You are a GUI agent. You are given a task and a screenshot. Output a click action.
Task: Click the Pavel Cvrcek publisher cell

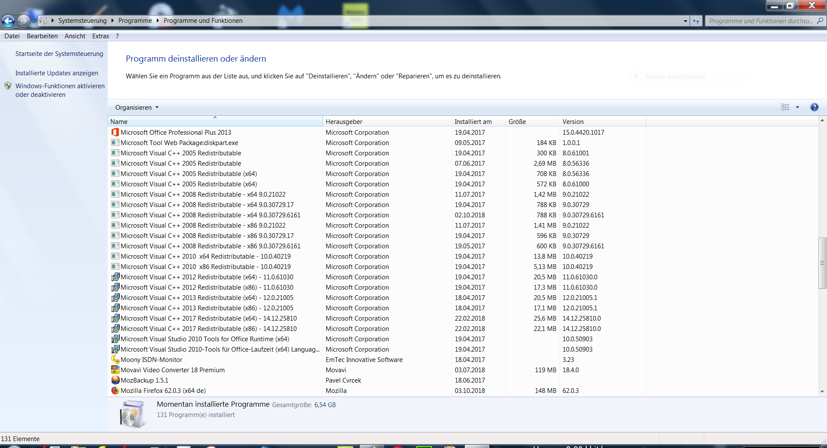pos(343,380)
